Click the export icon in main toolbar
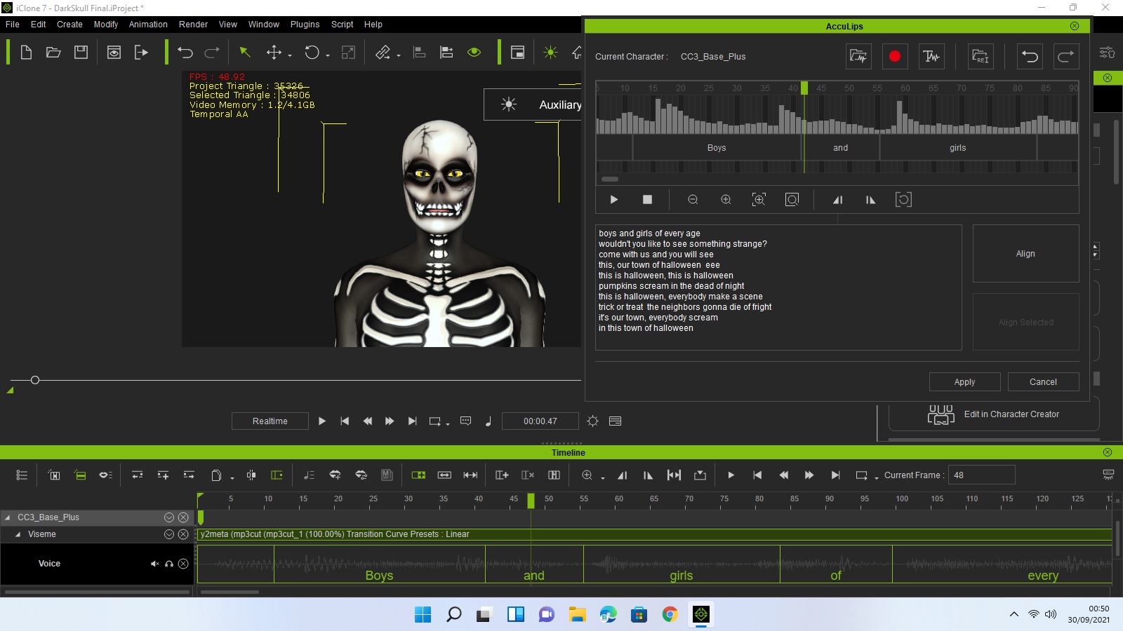This screenshot has height=631, width=1123. 141,53
